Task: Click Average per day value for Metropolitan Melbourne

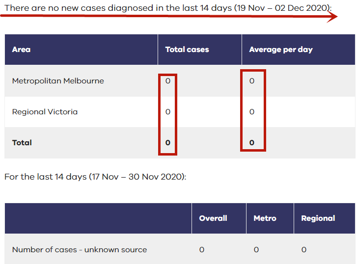Action: tap(252, 81)
